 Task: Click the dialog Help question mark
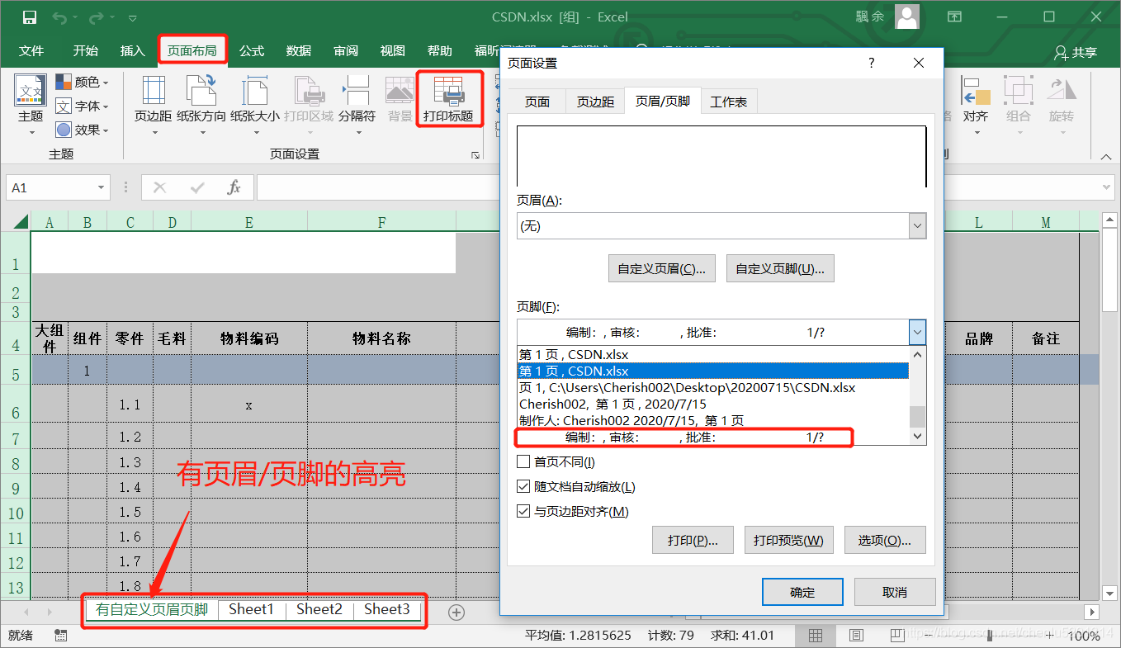coord(871,63)
